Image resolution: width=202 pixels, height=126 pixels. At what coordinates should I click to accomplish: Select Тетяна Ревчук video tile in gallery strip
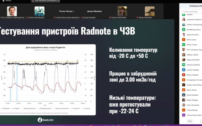[x=67, y=11]
